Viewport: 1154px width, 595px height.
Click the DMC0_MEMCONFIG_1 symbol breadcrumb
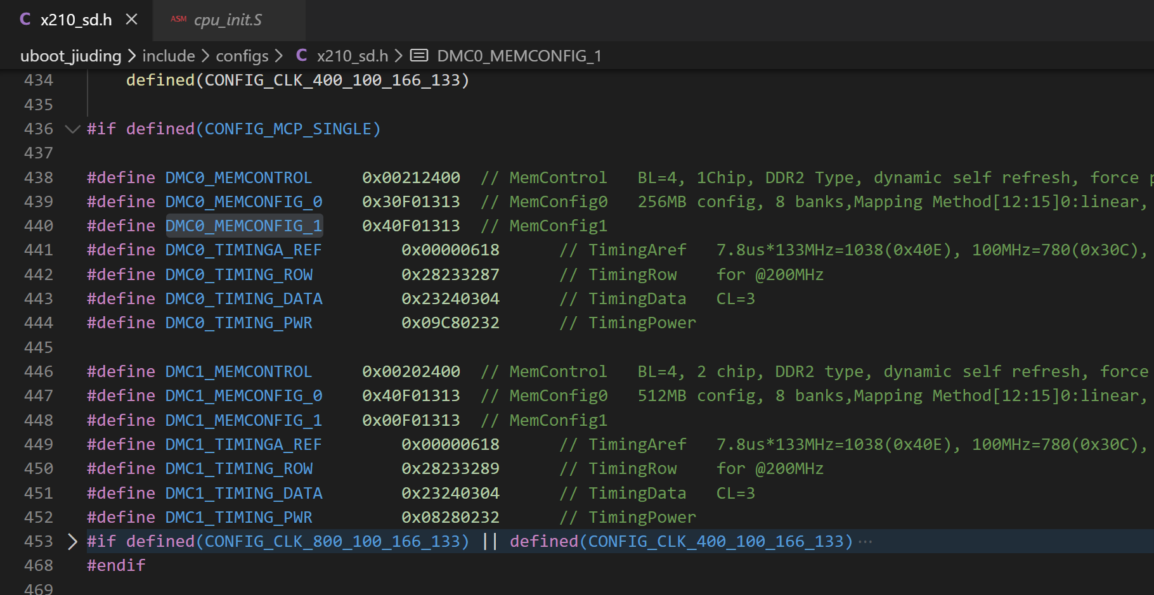point(519,56)
